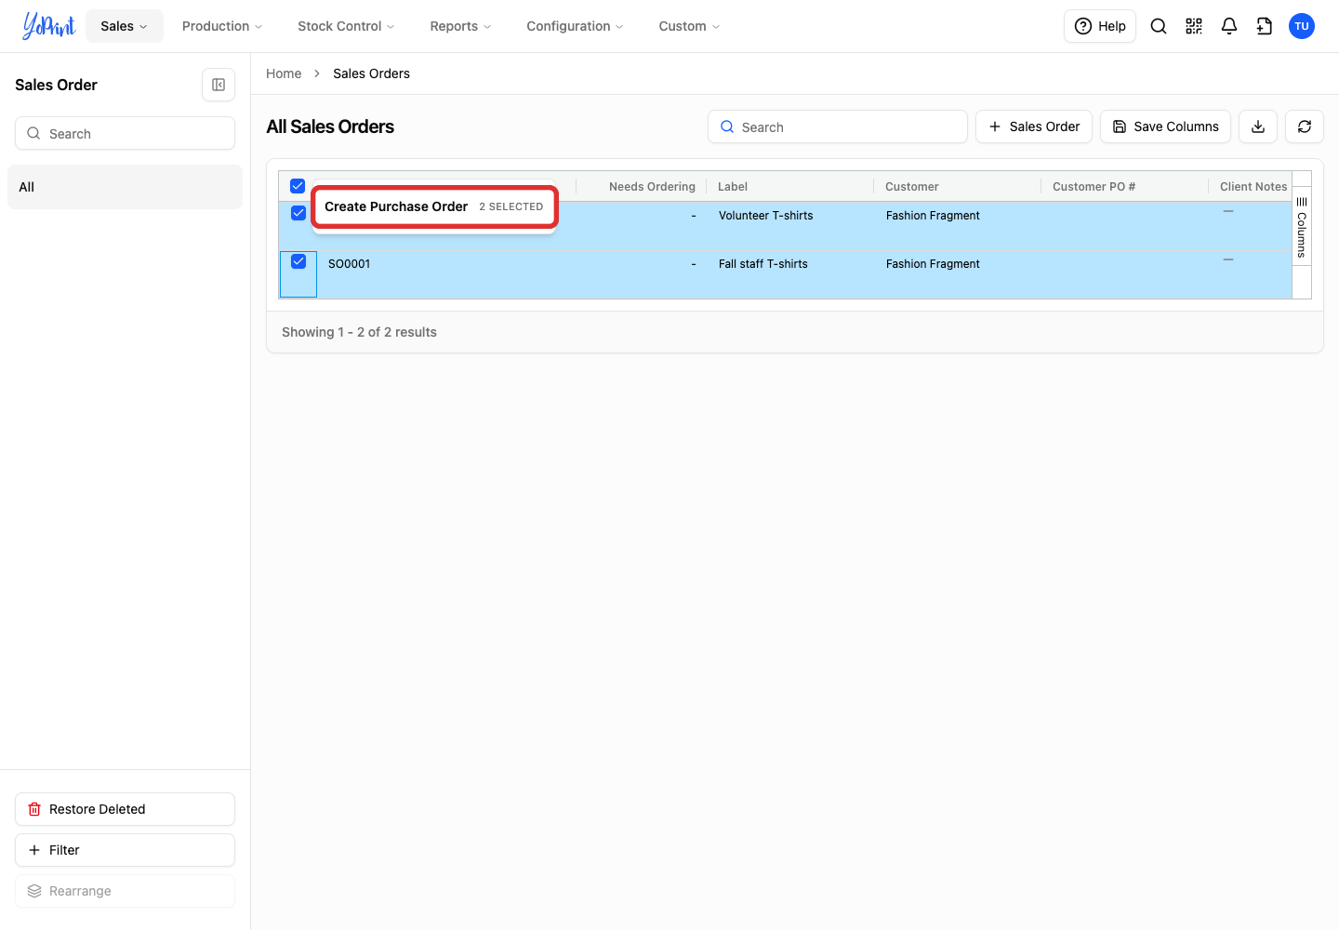Click the Rearrange button
The height and width of the screenshot is (930, 1339).
coord(125,891)
